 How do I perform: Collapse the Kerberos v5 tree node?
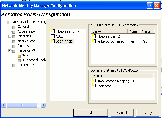point(10,51)
